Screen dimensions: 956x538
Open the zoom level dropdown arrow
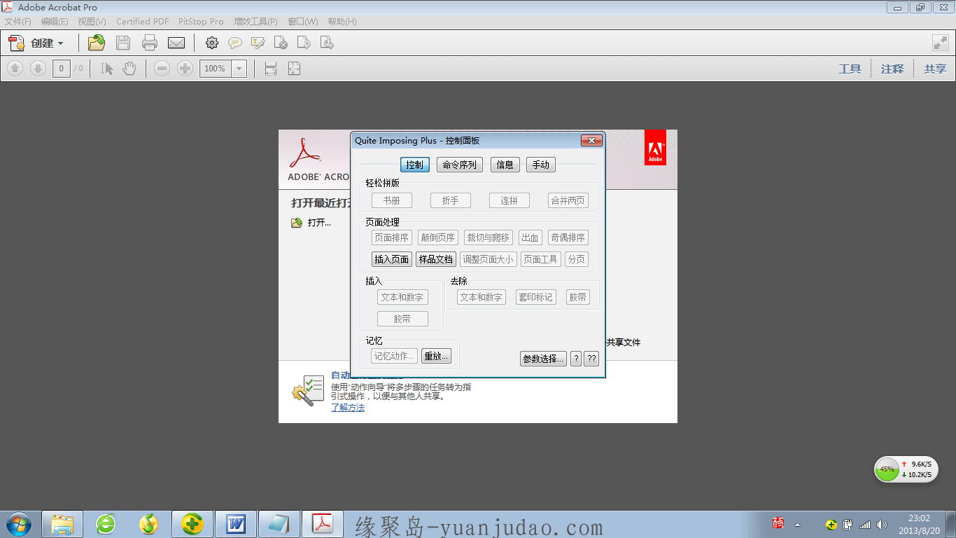239,69
